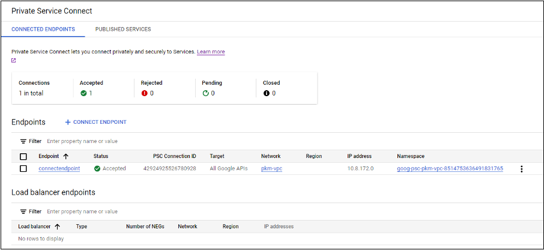Open the external link icon below description
This screenshot has height=250, width=544.
(x=14, y=61)
